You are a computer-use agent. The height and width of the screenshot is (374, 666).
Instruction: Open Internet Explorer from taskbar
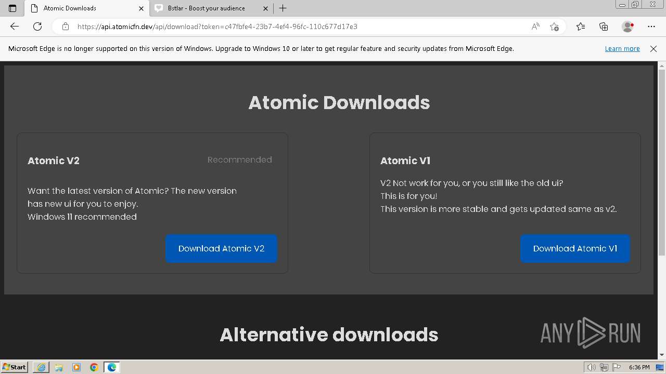click(41, 367)
